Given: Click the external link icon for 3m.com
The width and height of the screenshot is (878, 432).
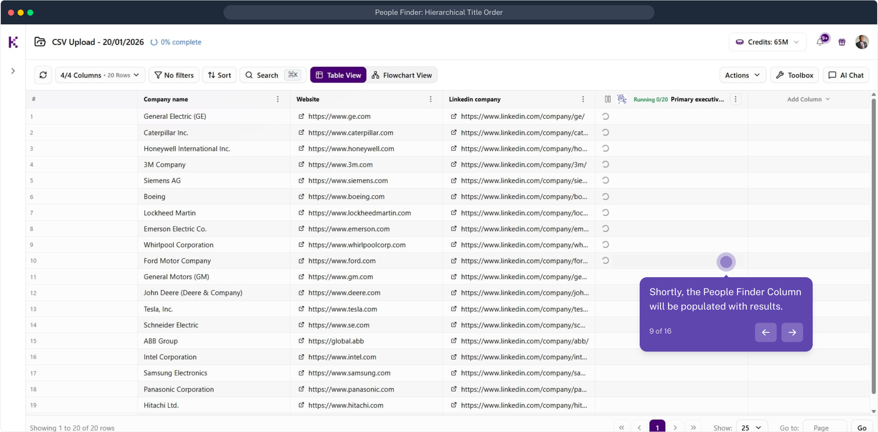Looking at the screenshot, I should point(301,164).
